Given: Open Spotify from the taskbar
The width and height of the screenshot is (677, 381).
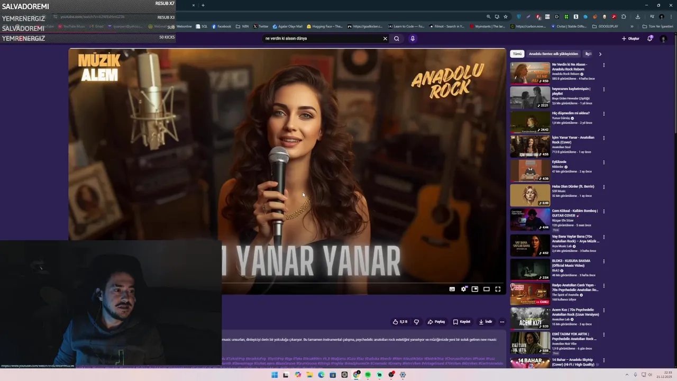Looking at the screenshot, I should [x=368, y=375].
